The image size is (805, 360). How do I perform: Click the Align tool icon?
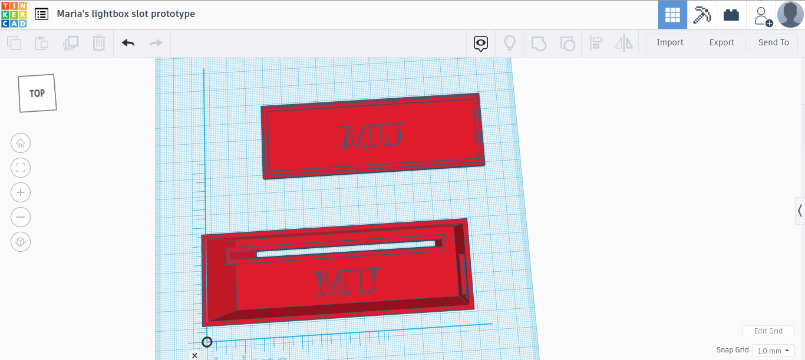tap(596, 43)
